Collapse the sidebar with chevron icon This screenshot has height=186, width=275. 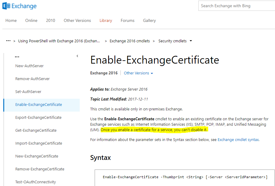(77, 56)
